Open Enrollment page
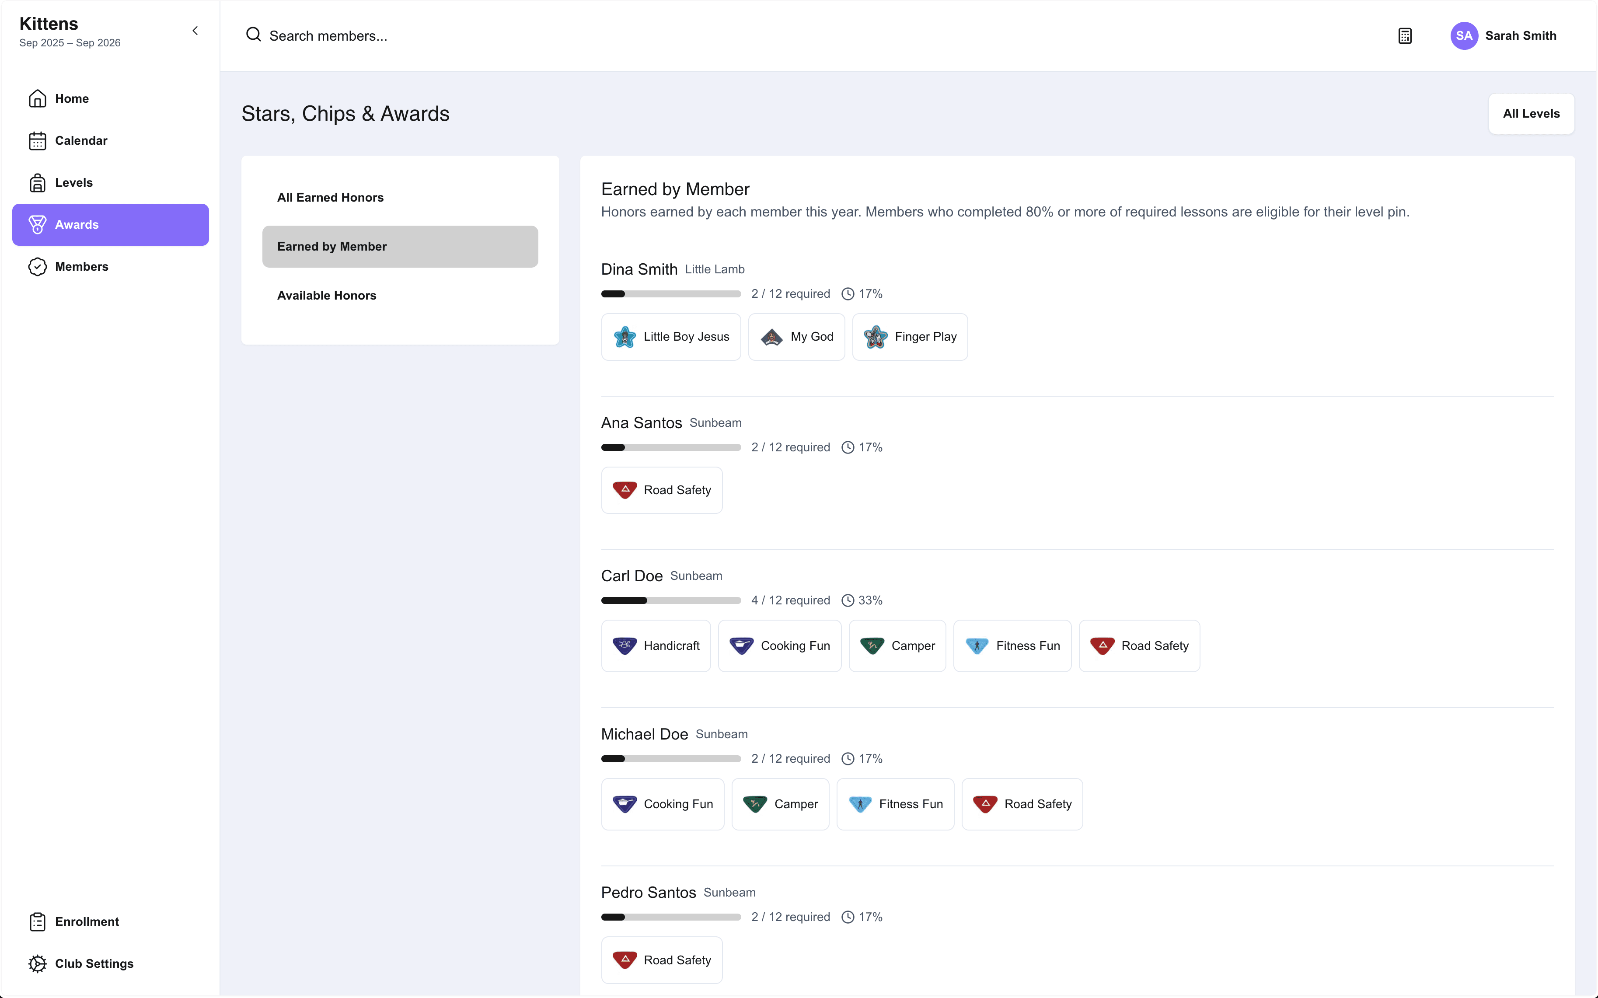Image resolution: width=1598 pixels, height=998 pixels. (110, 921)
